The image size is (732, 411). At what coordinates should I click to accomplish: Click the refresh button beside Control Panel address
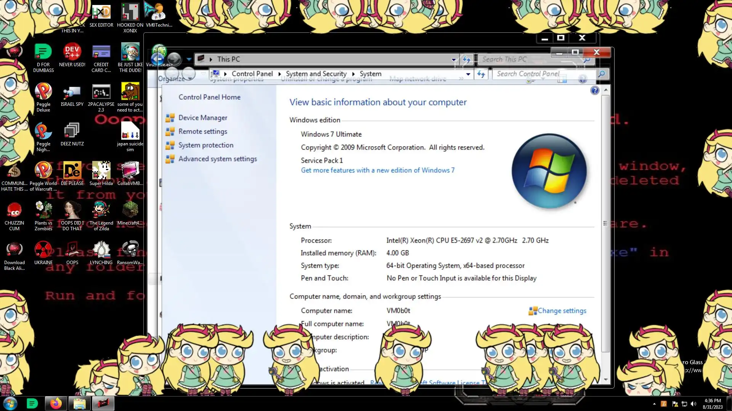click(481, 74)
